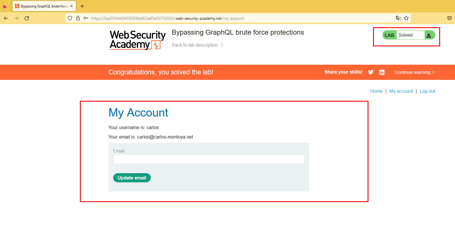Share on Twitter via the bird icon
Screen dimensions: 455x245
pos(371,72)
